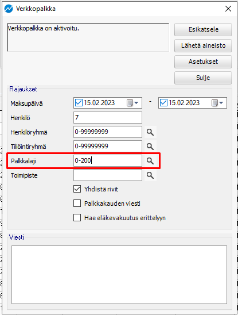The height and width of the screenshot is (315, 238).
Task: Toggle the second Maksupäivä date checkbox
Action: click(x=163, y=103)
